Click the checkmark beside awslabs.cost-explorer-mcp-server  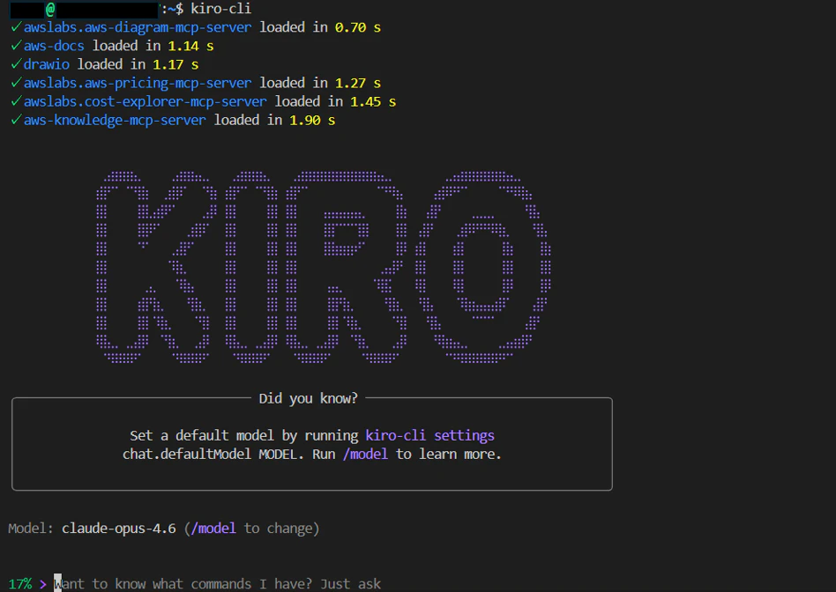(x=16, y=101)
